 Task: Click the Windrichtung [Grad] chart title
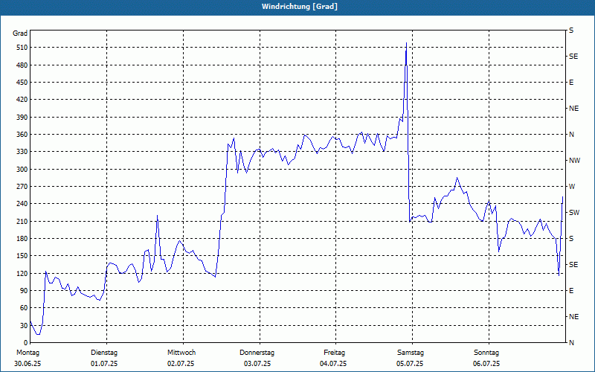coord(300,7)
